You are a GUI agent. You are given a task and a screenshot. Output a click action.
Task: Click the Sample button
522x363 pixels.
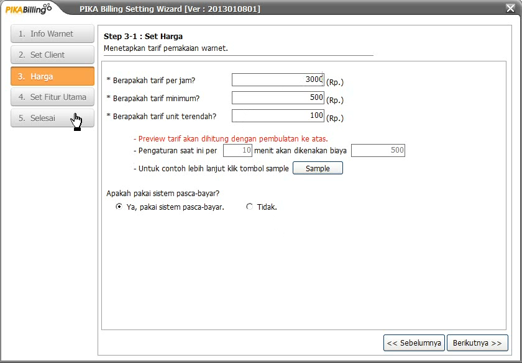point(318,168)
